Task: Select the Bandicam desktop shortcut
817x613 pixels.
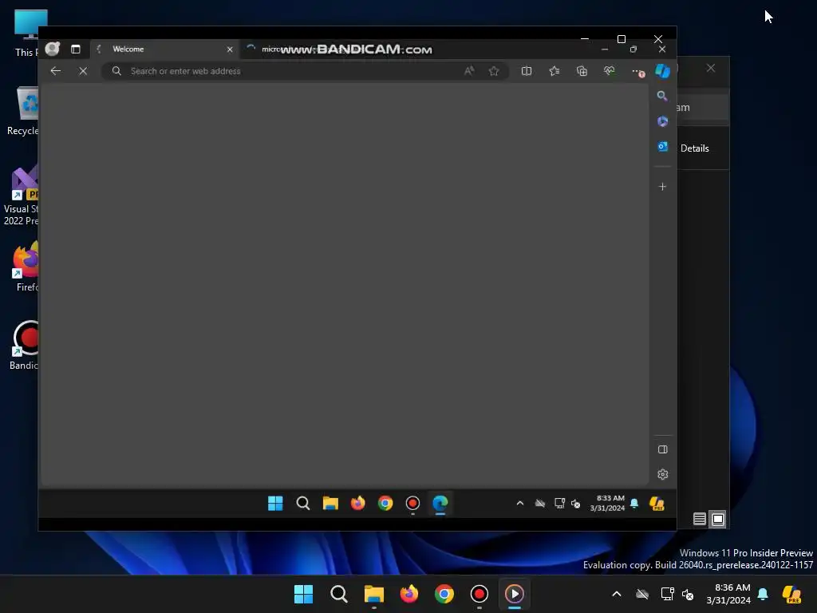Action: tap(24, 344)
